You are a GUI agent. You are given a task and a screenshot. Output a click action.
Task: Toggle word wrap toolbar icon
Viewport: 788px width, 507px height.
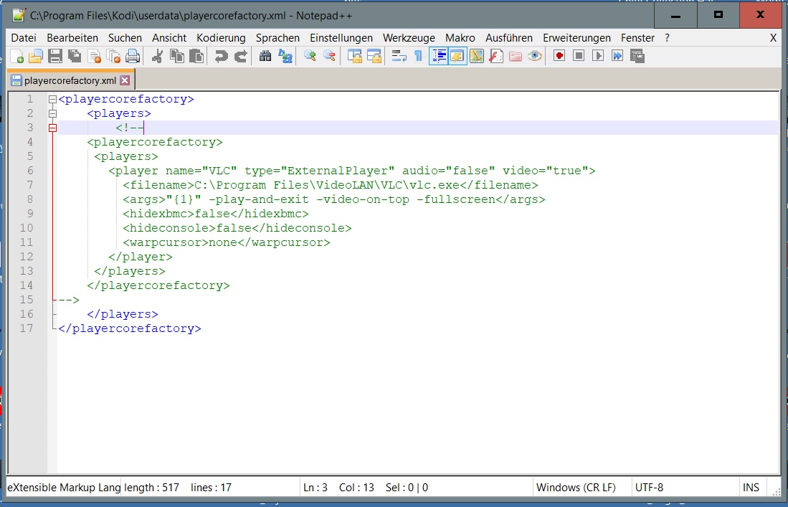pos(399,56)
